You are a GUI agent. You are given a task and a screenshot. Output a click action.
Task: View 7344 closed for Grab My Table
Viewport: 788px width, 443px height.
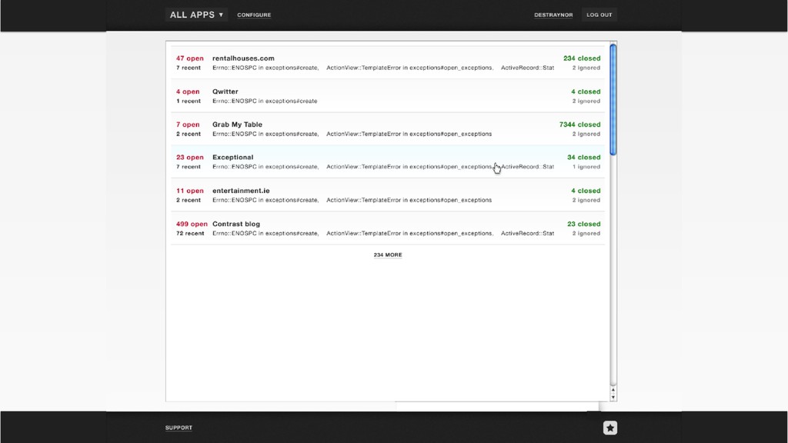click(x=580, y=125)
